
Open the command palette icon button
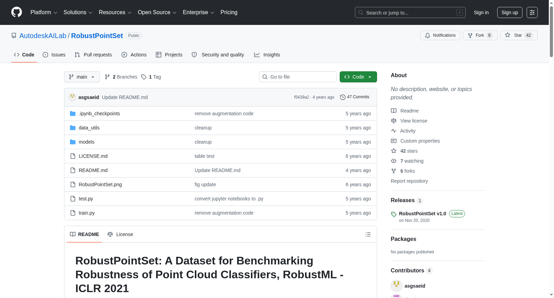[x=532, y=12]
